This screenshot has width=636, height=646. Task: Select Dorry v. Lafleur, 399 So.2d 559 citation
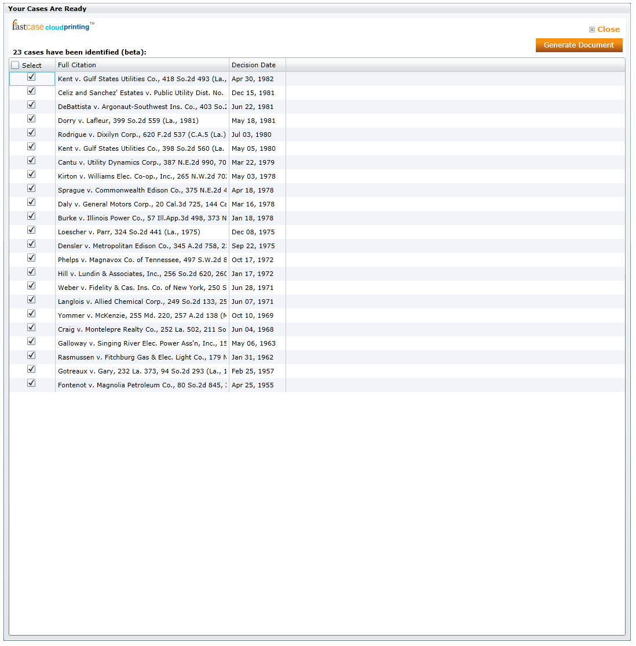(128, 121)
